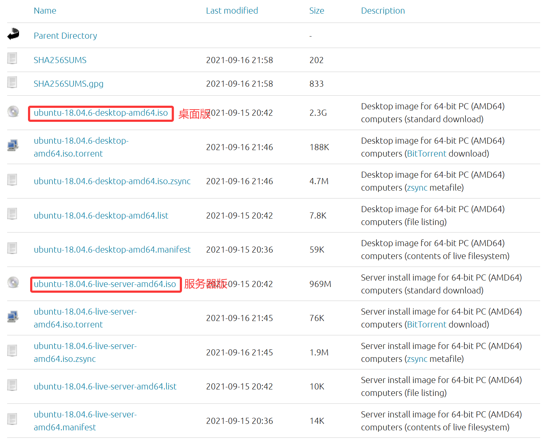Click the size value 4.7M
Screen dimensions: 547x445
319,181
